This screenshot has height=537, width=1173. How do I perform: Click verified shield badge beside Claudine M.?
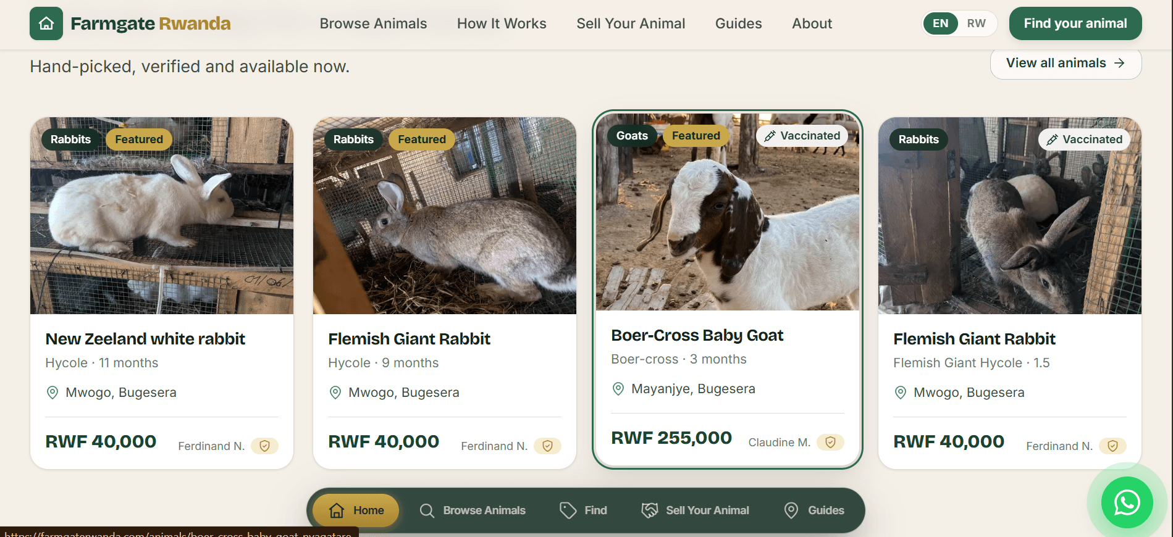click(830, 442)
